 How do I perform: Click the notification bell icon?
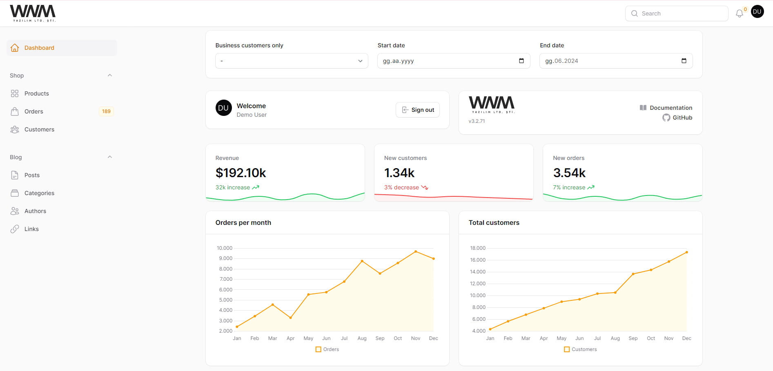(739, 13)
